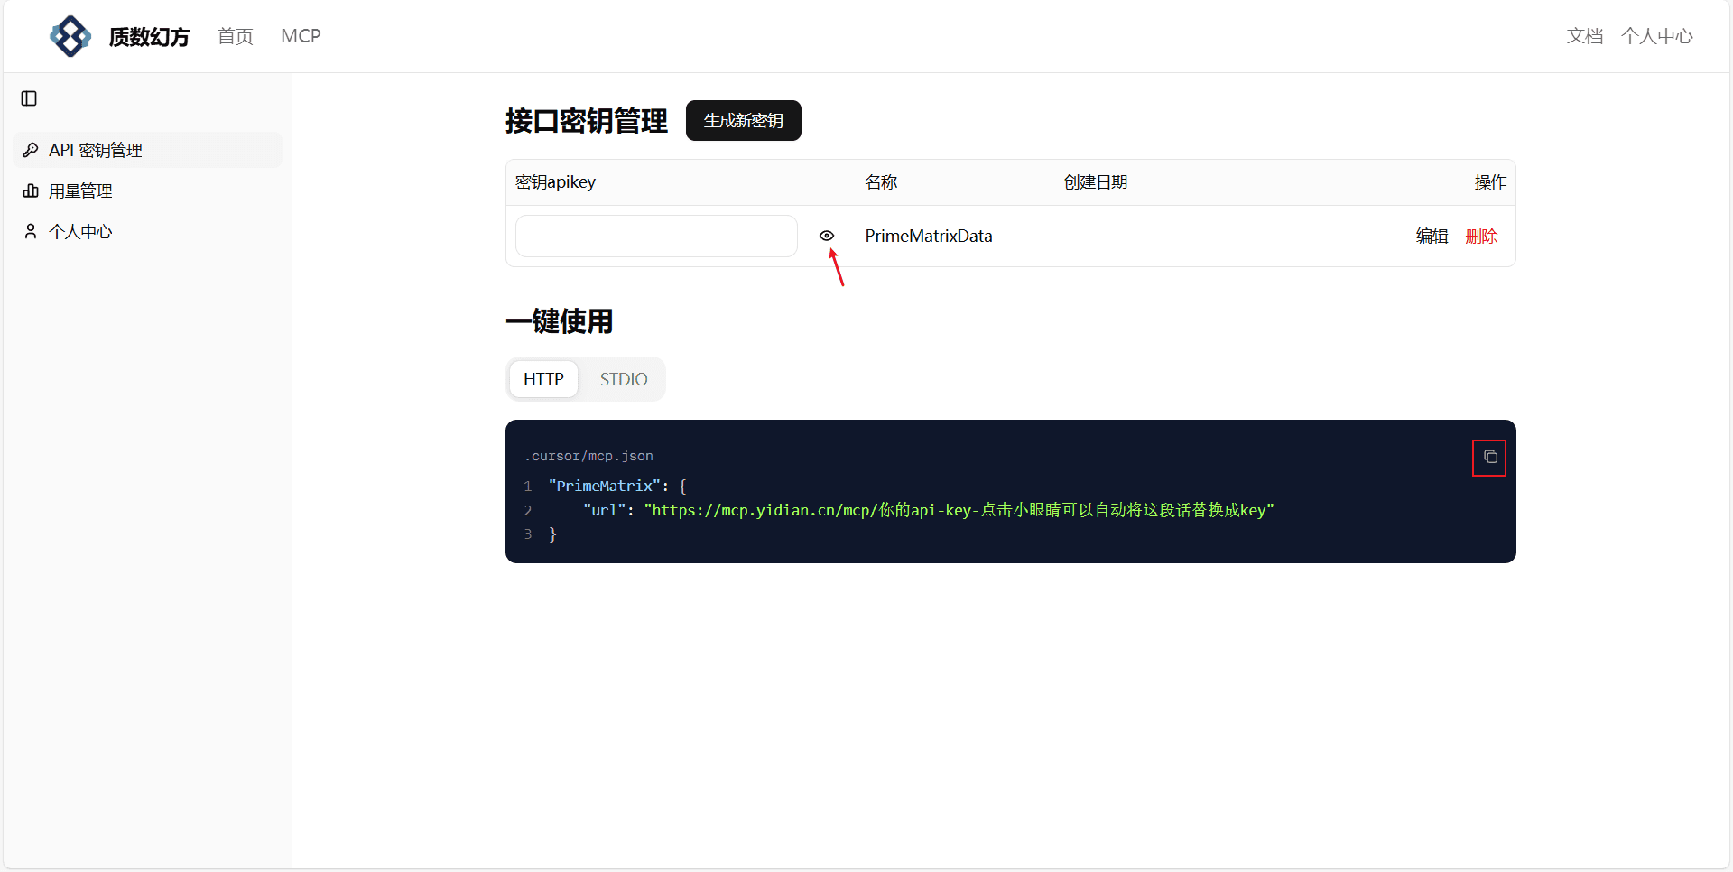Screen dimensions: 1733x872
Task: Select 用量管理 in the sidebar
Action: click(80, 190)
